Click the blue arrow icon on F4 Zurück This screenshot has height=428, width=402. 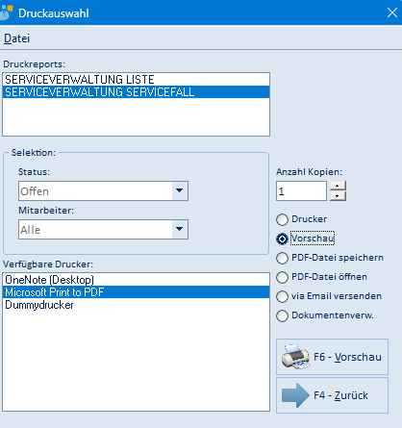[x=295, y=395]
